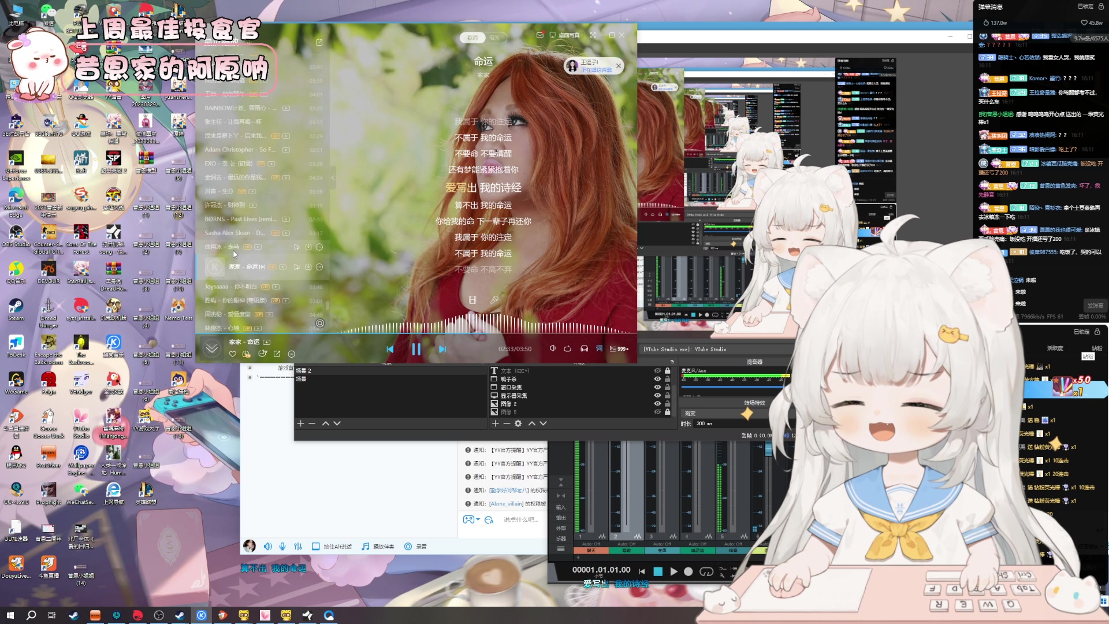Pause the currently playing song

pos(416,349)
